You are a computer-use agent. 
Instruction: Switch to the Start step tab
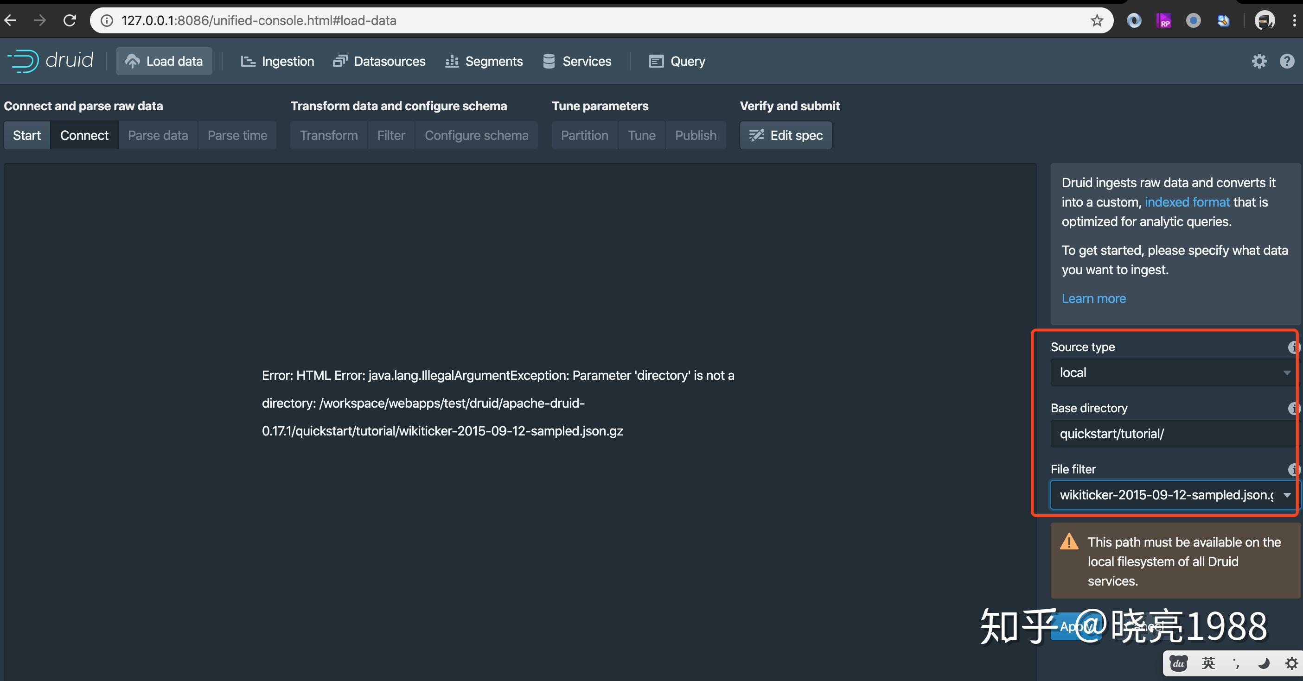[x=27, y=135]
